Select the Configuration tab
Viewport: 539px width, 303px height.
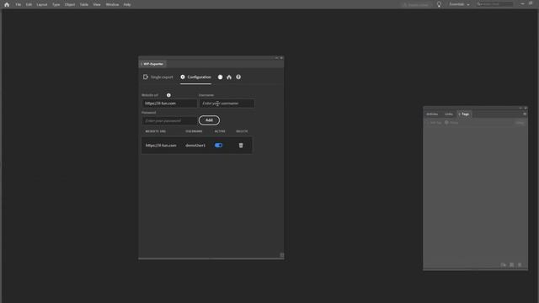pos(195,77)
